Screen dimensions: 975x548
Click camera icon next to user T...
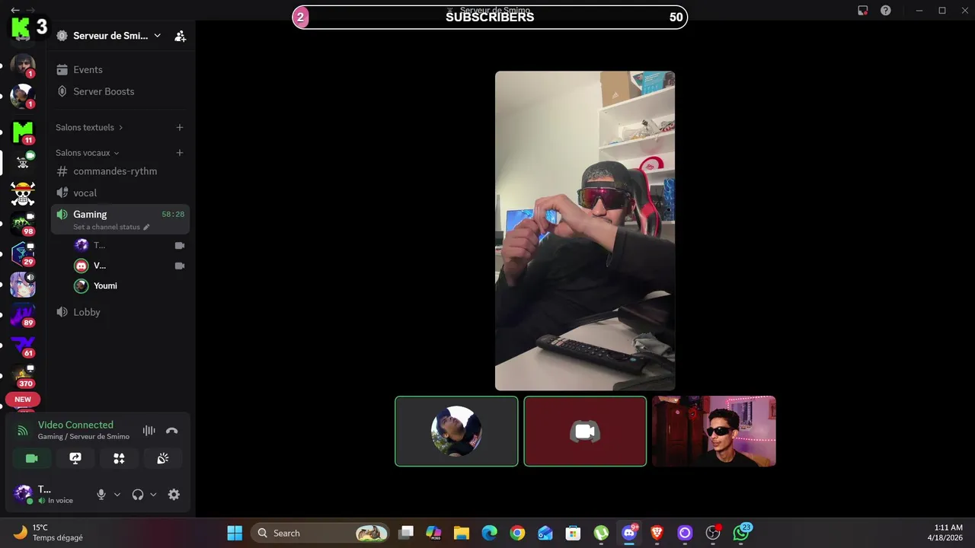click(x=180, y=245)
